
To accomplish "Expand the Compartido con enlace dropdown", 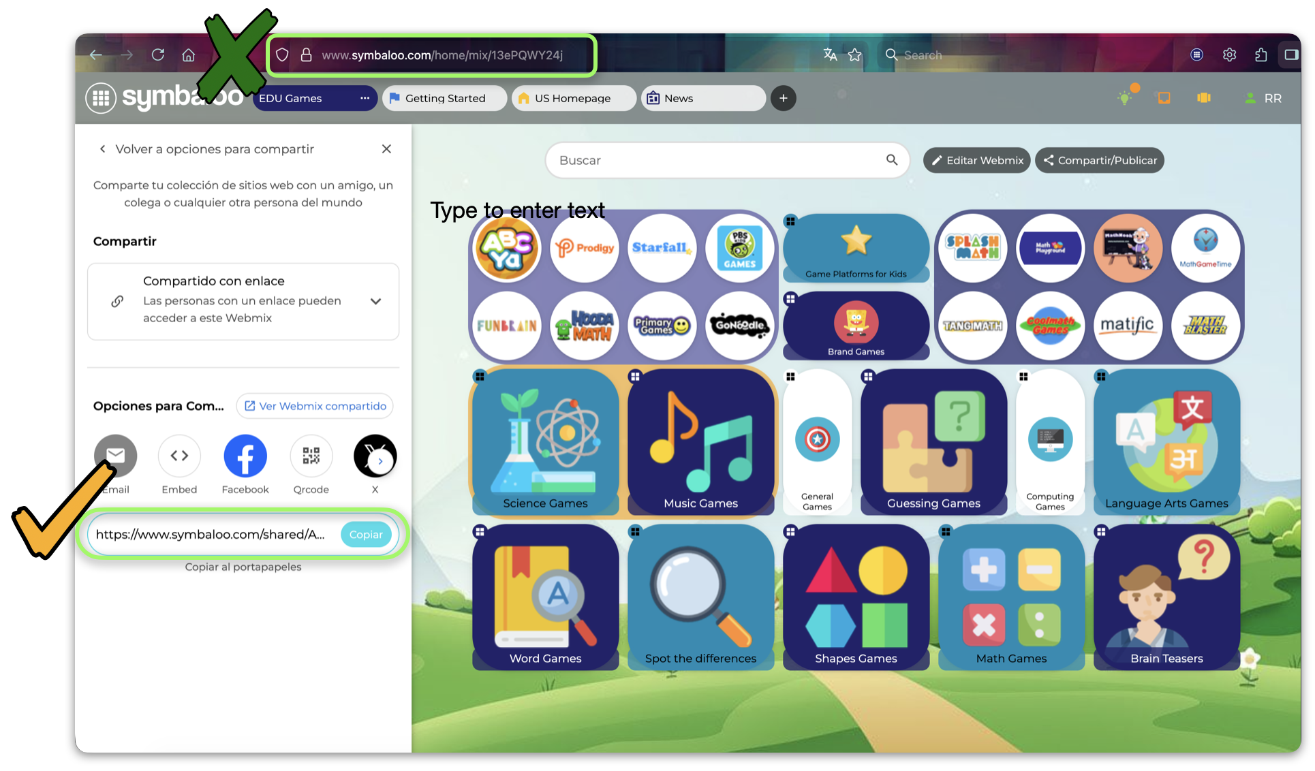I will coord(375,301).
